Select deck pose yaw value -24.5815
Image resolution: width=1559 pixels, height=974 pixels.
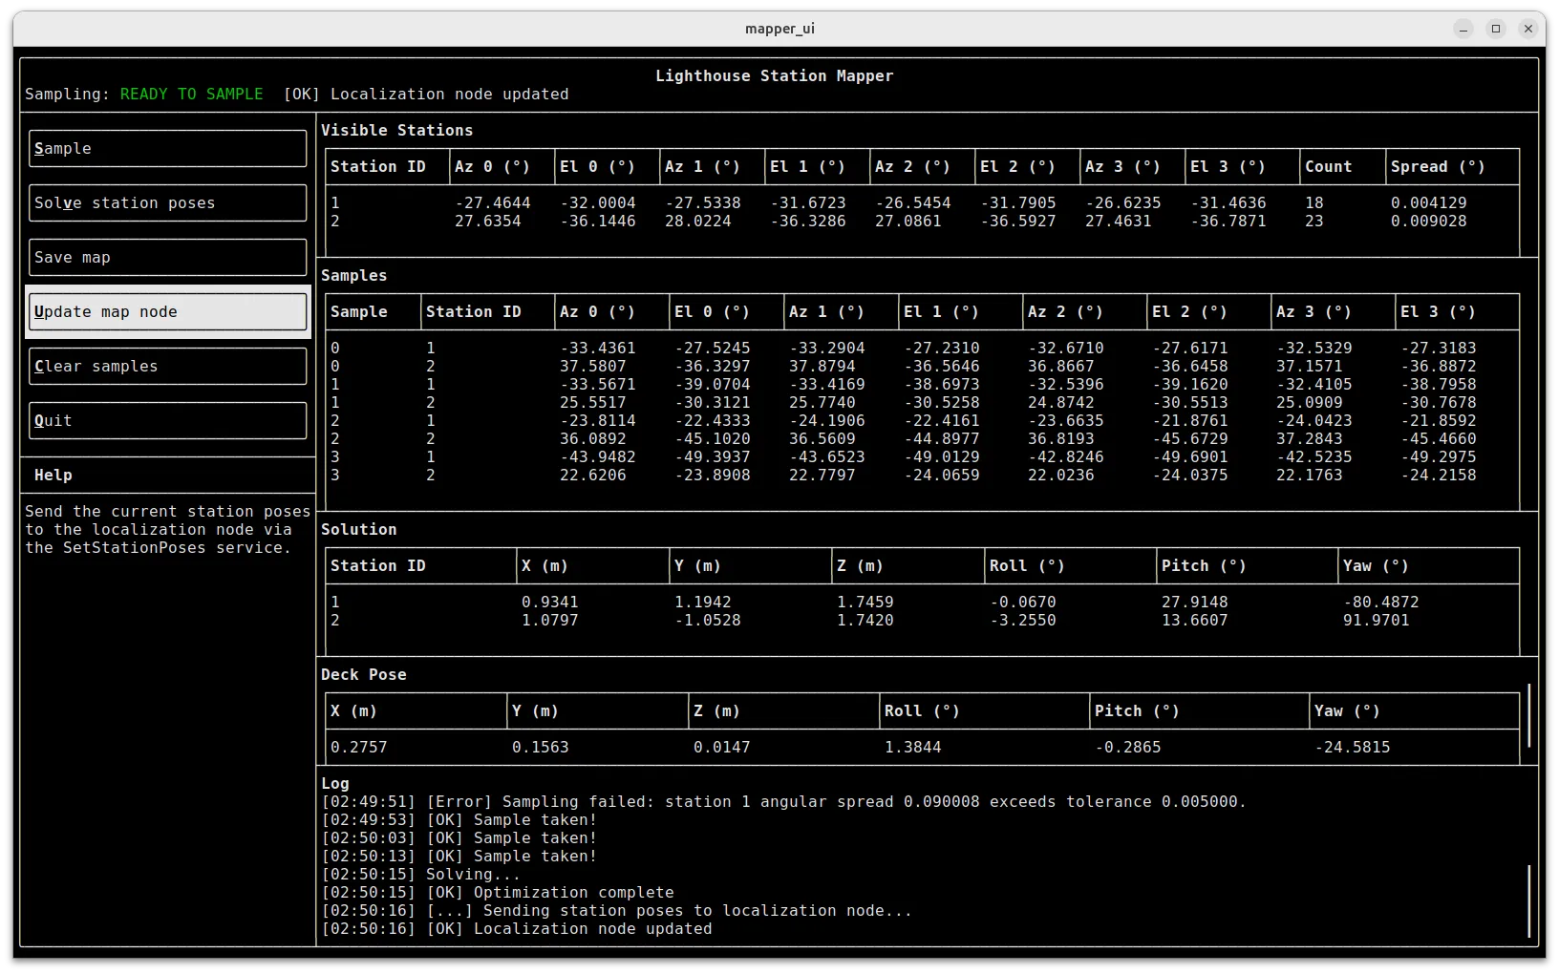click(1353, 748)
